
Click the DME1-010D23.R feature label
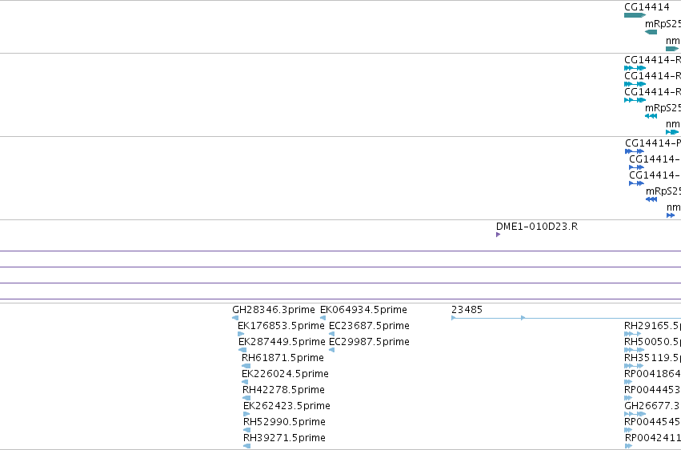tap(537, 227)
